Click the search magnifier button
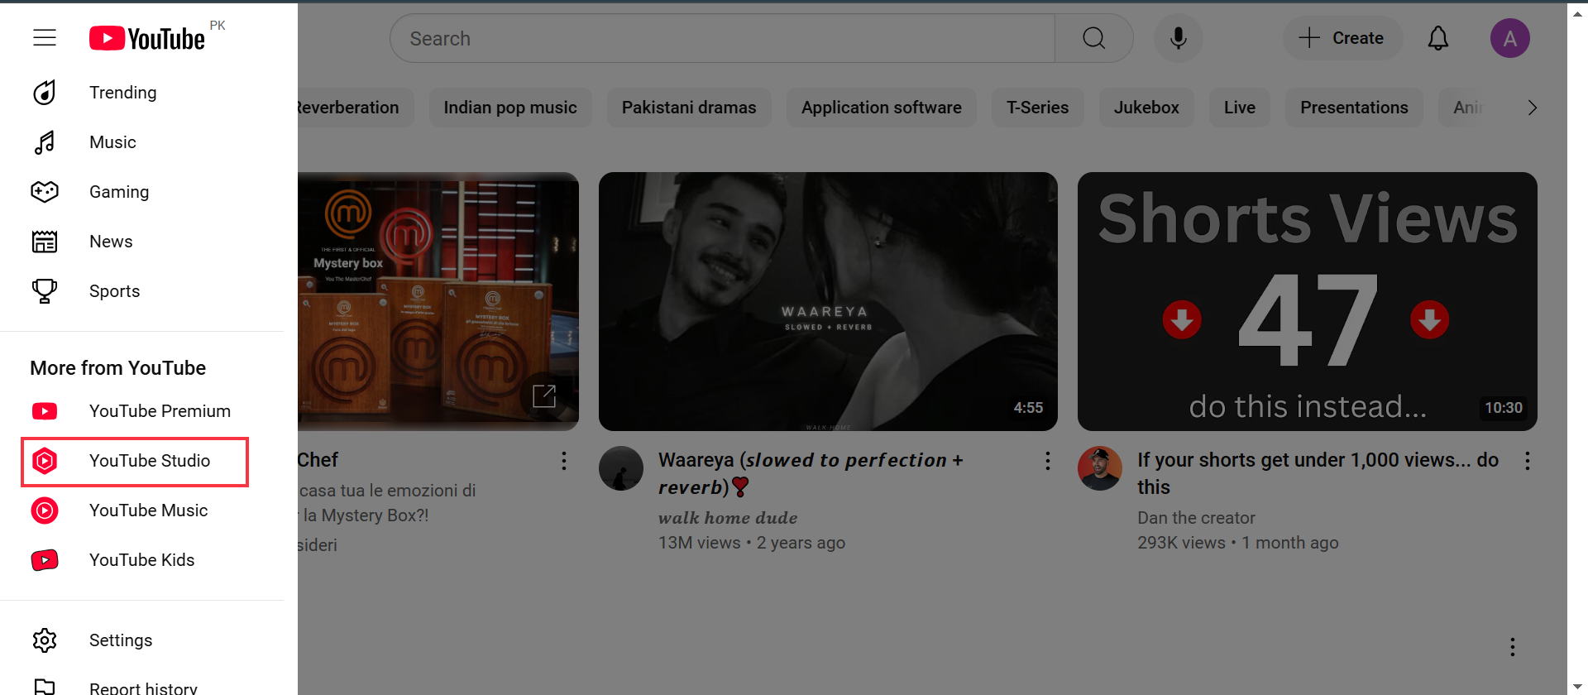 [x=1094, y=38]
